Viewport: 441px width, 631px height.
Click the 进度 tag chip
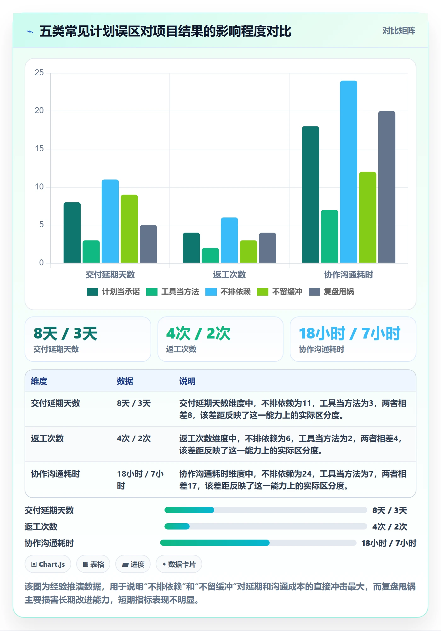coord(133,564)
